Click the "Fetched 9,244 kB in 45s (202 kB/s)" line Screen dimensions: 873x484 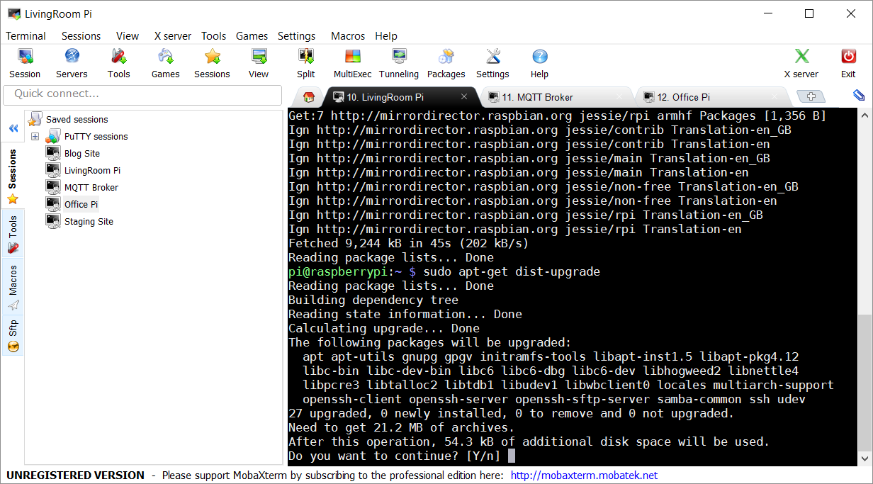(409, 243)
